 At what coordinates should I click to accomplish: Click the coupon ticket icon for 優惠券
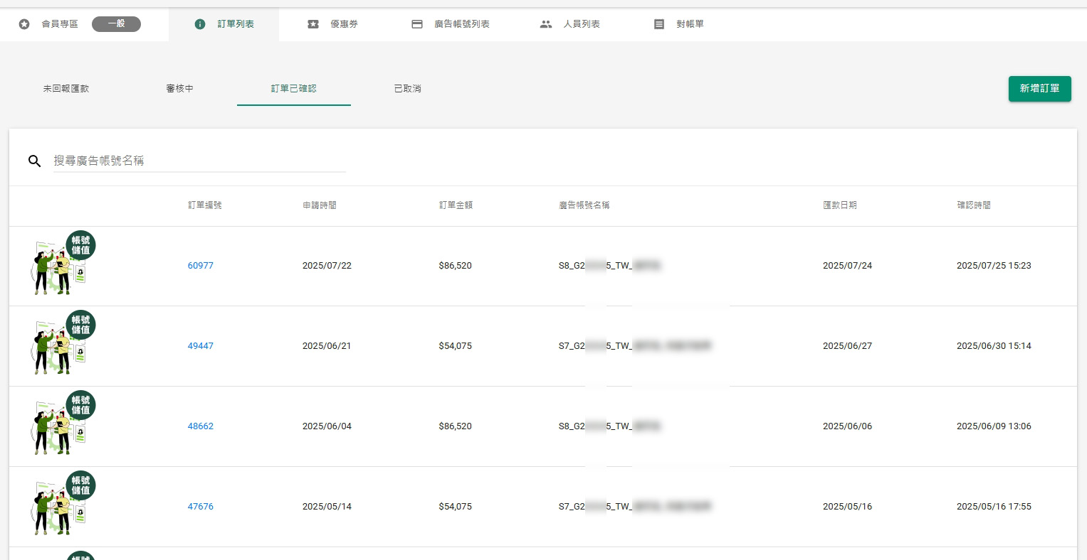313,24
